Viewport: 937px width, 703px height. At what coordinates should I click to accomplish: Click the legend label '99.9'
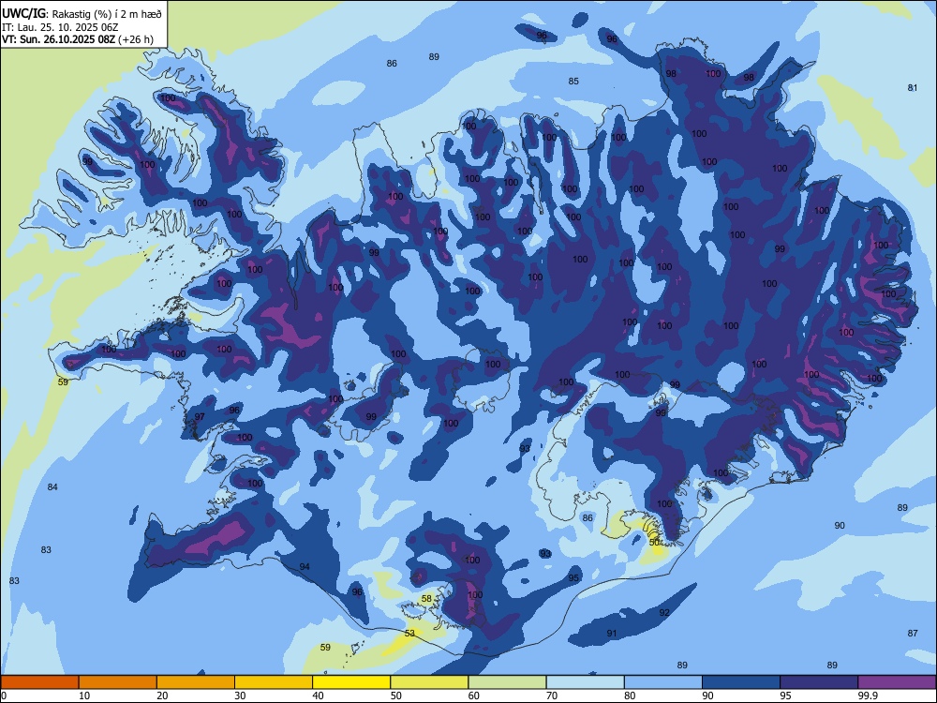pos(867,696)
